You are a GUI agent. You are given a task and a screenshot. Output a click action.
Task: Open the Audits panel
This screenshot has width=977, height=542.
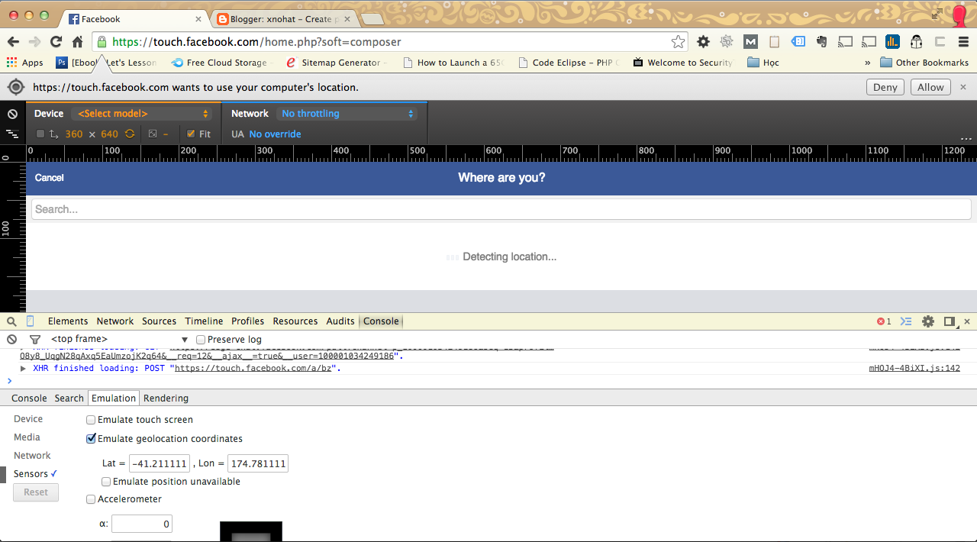pyautogui.click(x=340, y=321)
